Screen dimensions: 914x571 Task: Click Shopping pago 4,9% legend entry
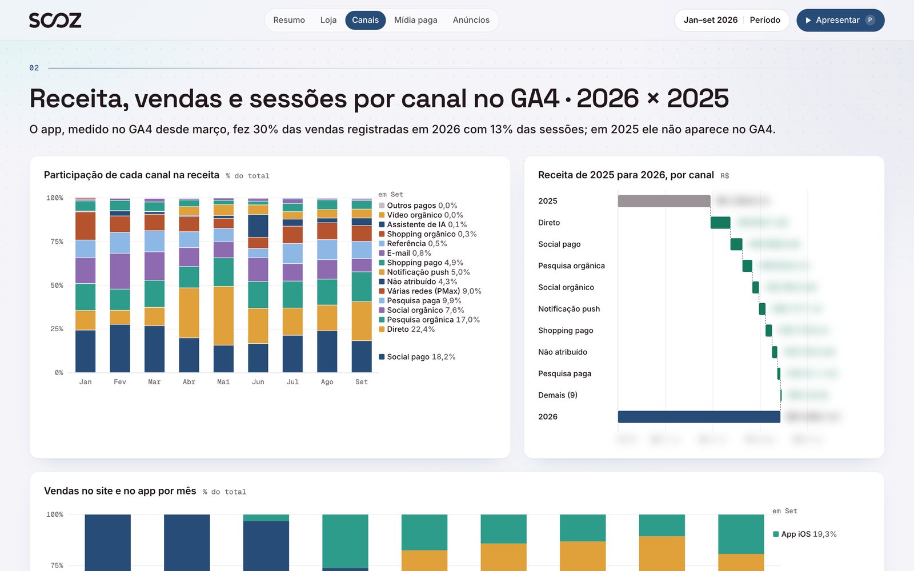(421, 263)
